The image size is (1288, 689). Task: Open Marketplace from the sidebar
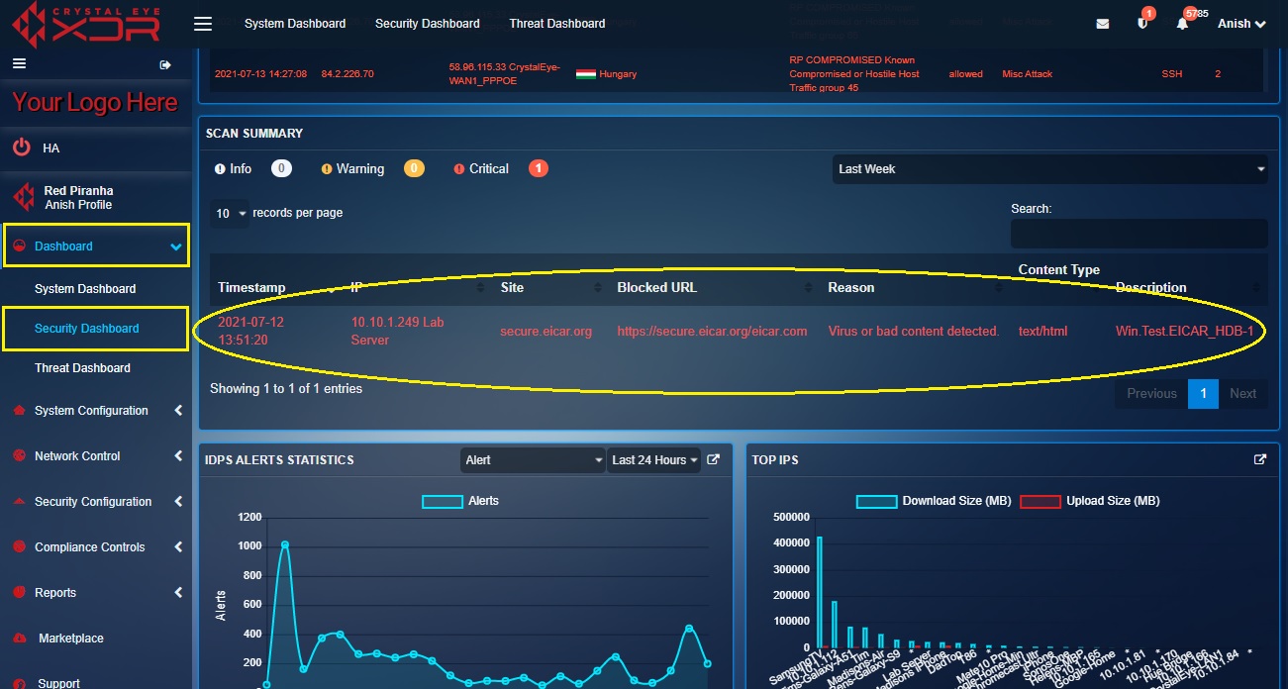click(71, 639)
